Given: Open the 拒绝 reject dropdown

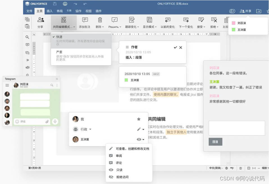Looking at the screenshot, I should 214,22.
